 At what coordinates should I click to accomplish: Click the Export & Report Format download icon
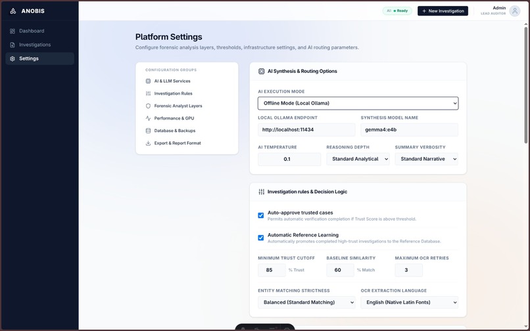(148, 143)
